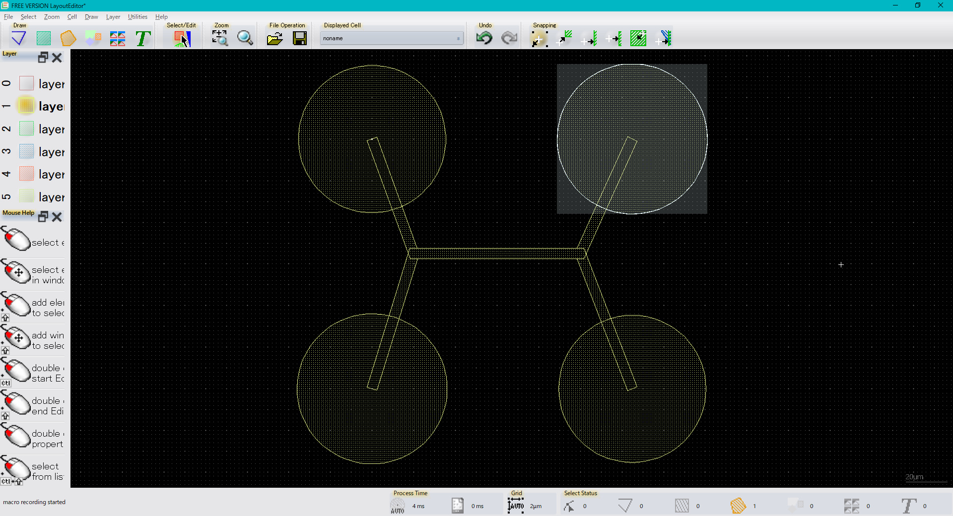
Task: Toggle the first snapping mode button
Action: (539, 38)
